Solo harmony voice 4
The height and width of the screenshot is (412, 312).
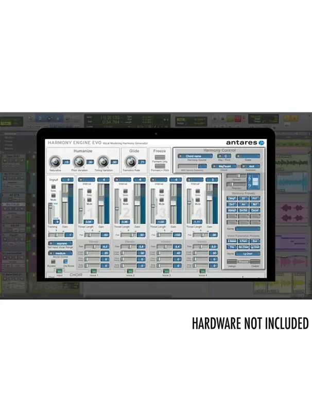198,191
